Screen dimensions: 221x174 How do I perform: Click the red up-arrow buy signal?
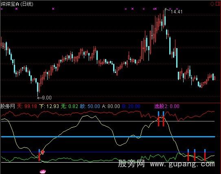(x=43, y=152)
